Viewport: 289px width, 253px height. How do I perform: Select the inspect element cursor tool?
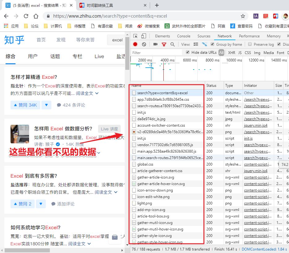135,36
